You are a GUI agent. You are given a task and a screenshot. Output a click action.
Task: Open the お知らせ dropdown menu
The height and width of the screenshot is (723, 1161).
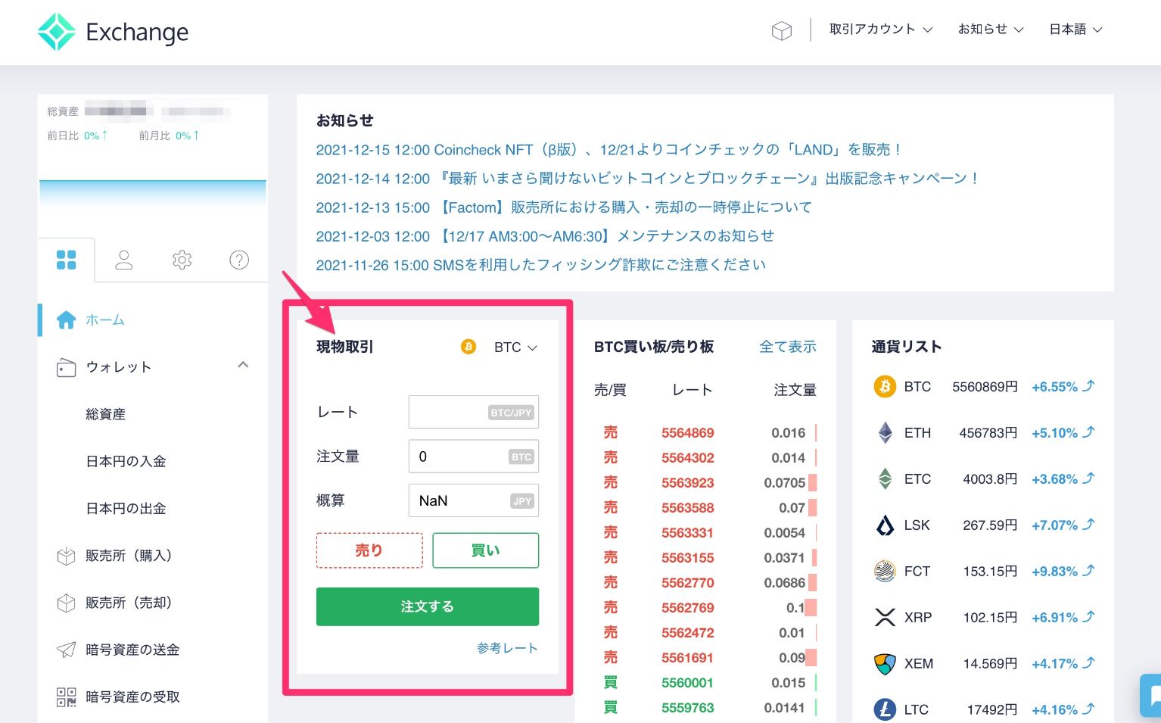[x=991, y=30]
